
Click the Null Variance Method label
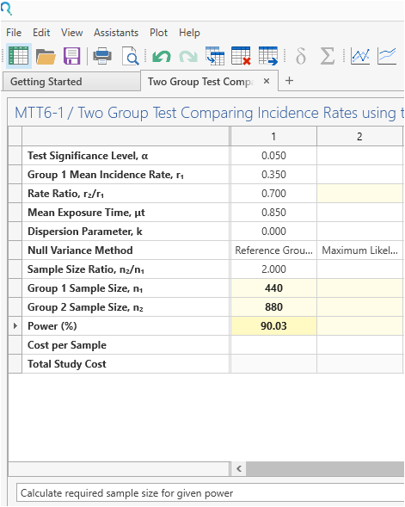[80, 250]
